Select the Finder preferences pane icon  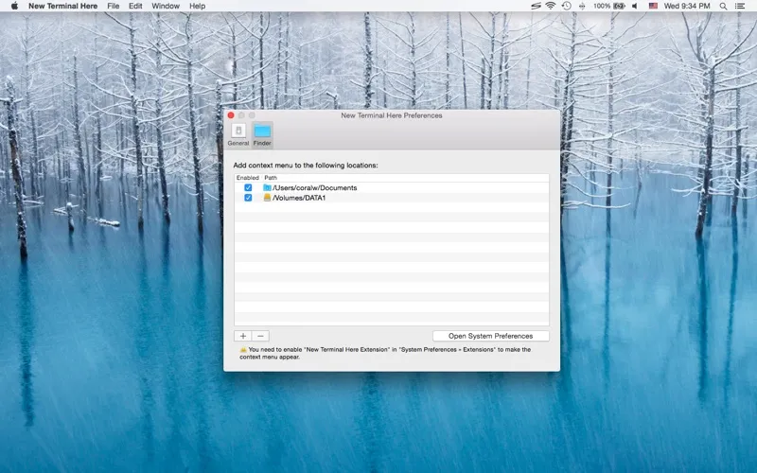point(262,133)
